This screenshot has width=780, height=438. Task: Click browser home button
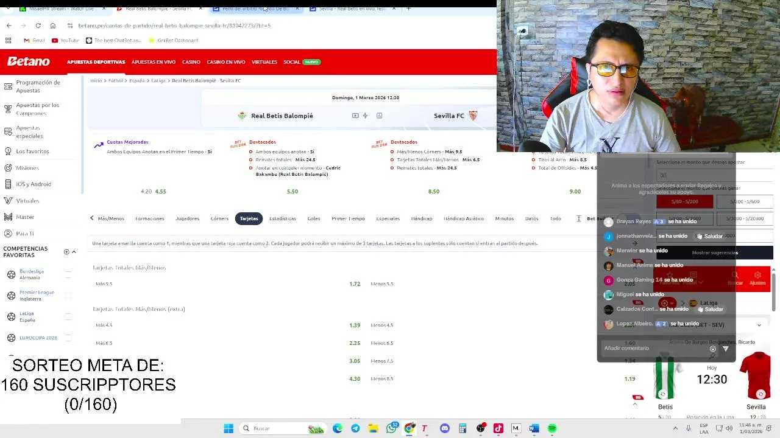pyautogui.click(x=52, y=26)
